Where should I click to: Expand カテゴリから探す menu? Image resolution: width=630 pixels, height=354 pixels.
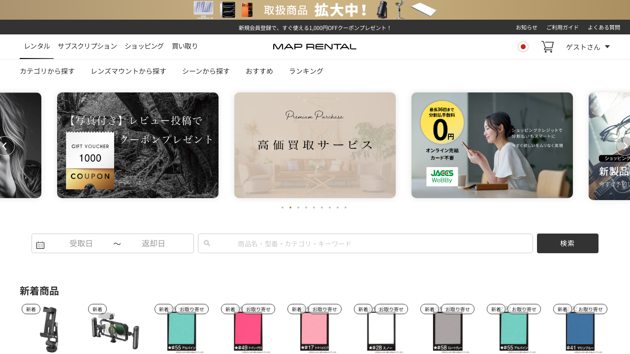(x=47, y=71)
